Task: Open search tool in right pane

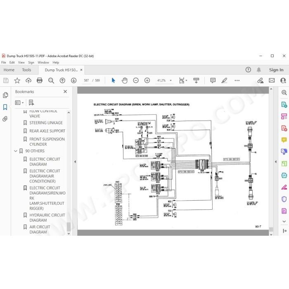Action: point(284,92)
